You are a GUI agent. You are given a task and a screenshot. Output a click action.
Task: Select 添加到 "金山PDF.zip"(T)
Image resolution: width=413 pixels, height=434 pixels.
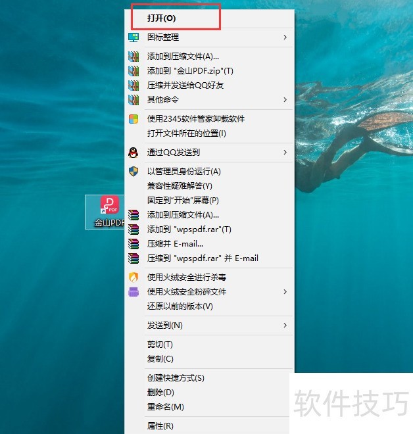pos(190,71)
